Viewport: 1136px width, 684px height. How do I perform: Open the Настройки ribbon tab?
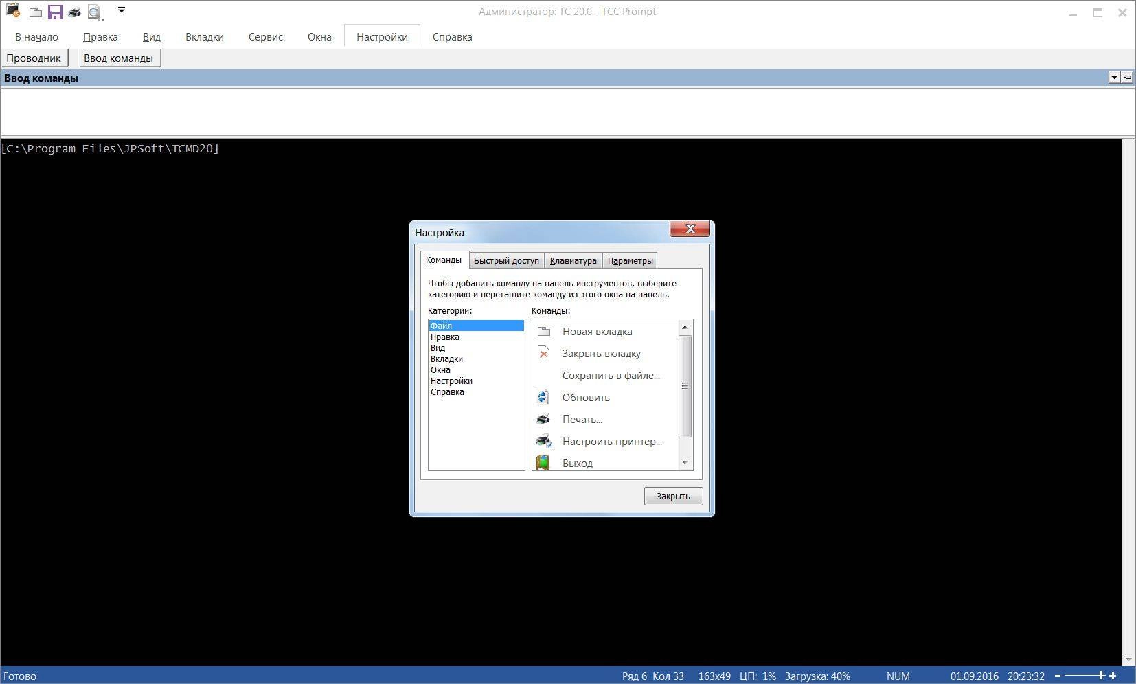pyautogui.click(x=382, y=37)
